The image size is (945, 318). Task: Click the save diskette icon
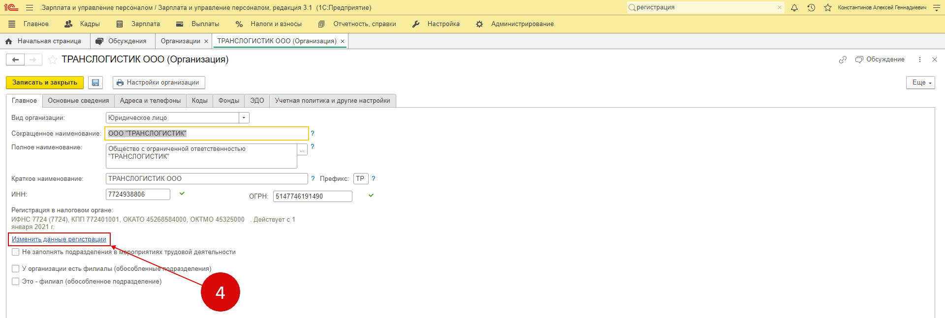click(x=95, y=83)
